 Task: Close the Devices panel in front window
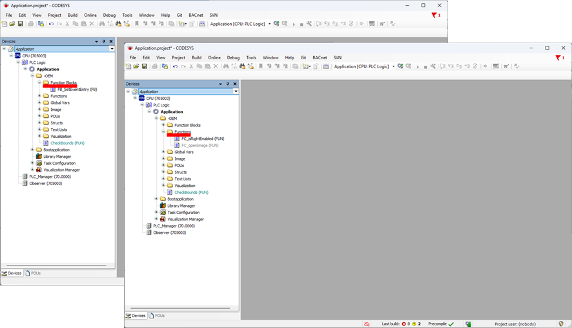point(235,84)
